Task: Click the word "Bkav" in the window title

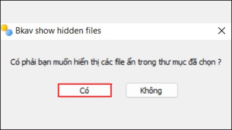Action: [24, 31]
